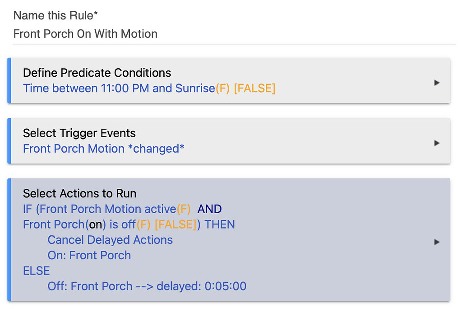Open the 'Select Trigger Events' heading
Screen dimensions: 462x313
point(79,133)
